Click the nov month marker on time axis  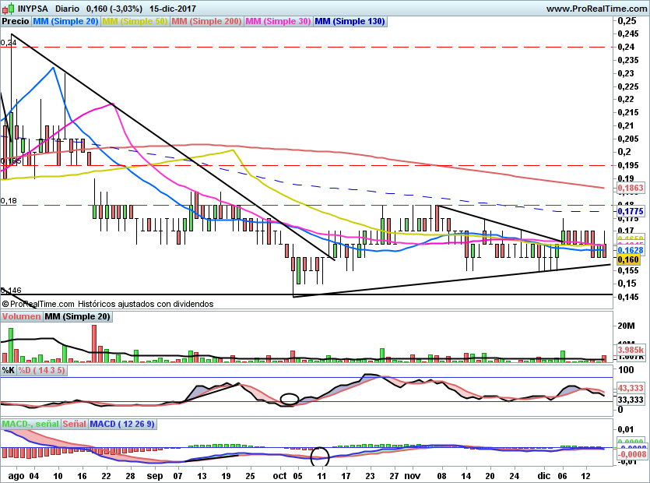(412, 476)
